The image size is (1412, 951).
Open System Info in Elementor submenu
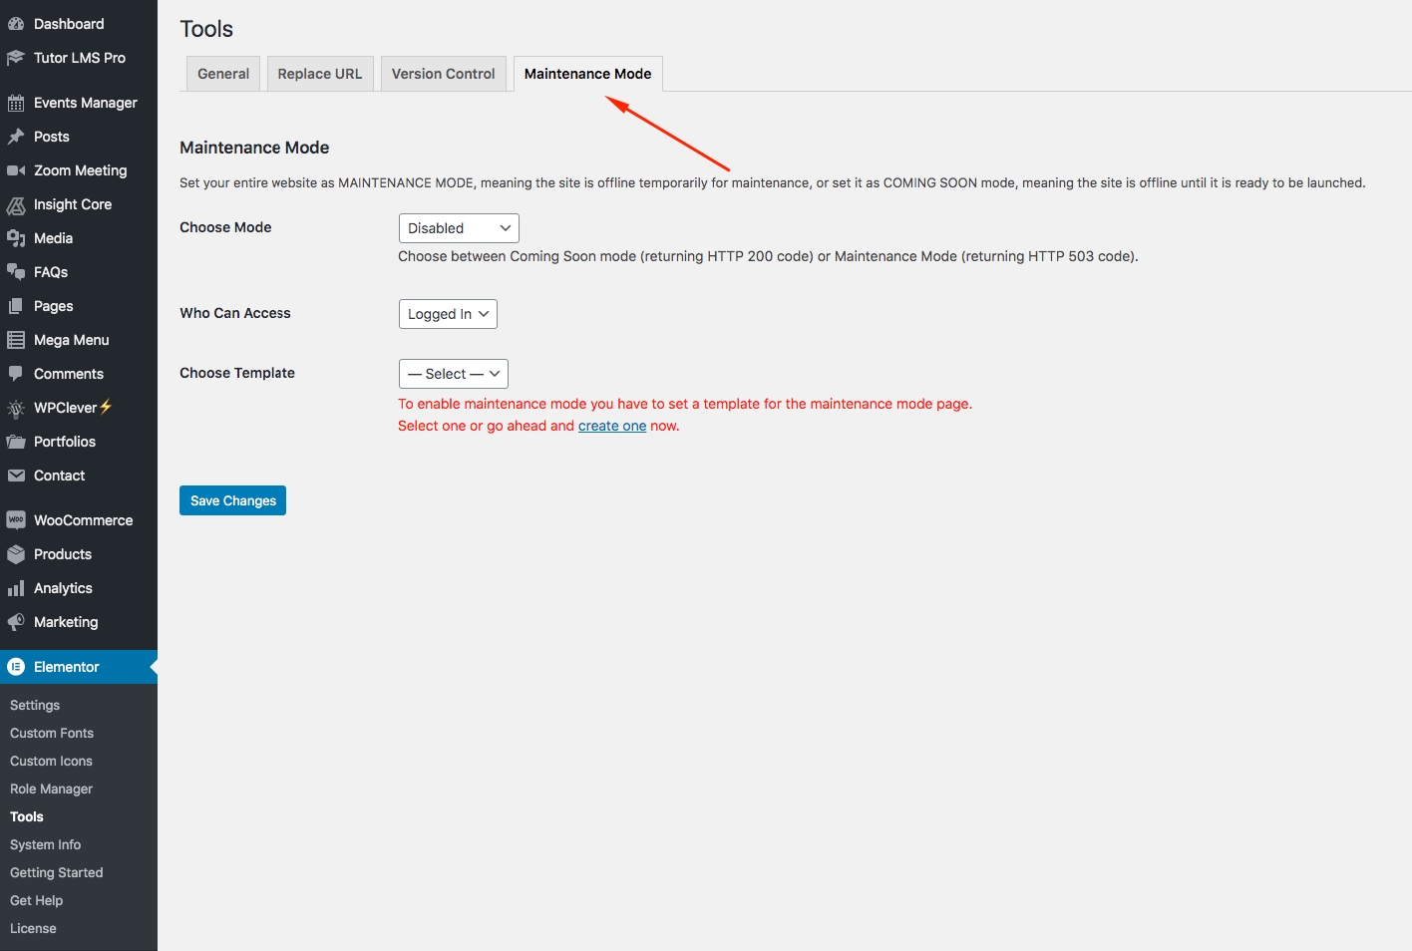[x=45, y=844]
